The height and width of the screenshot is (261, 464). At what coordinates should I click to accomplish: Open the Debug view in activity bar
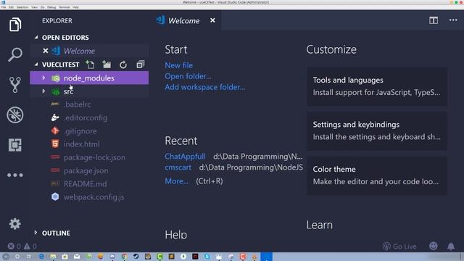click(15, 115)
